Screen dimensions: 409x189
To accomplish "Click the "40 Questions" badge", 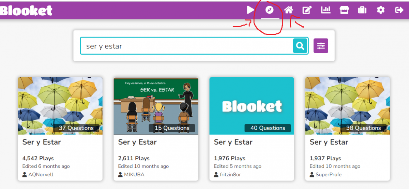I will pos(268,128).
